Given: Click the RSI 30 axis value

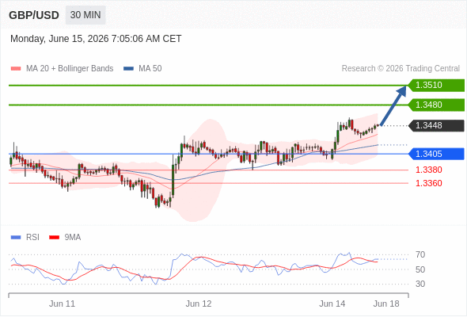Looking at the screenshot, I should point(420,284).
